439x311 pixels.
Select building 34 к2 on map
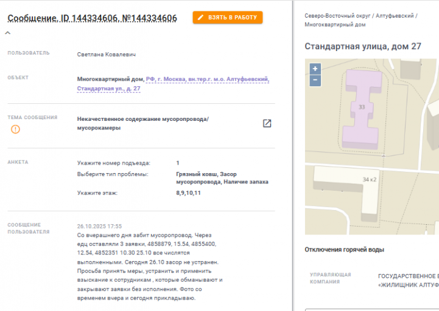point(370,180)
